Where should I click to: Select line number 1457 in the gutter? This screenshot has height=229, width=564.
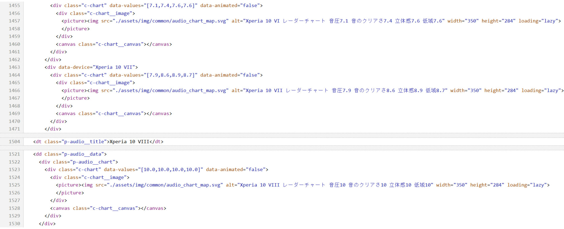click(14, 21)
